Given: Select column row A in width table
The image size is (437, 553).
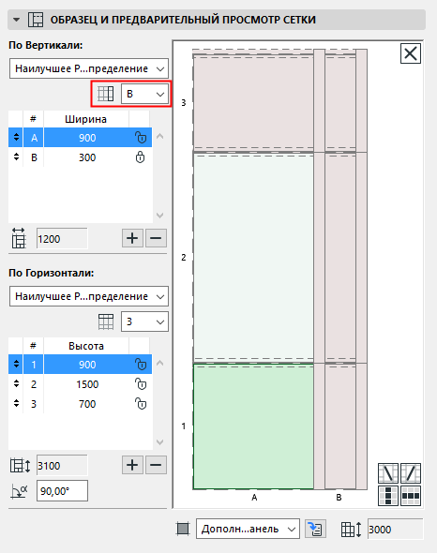Looking at the screenshot, I should 80,138.
